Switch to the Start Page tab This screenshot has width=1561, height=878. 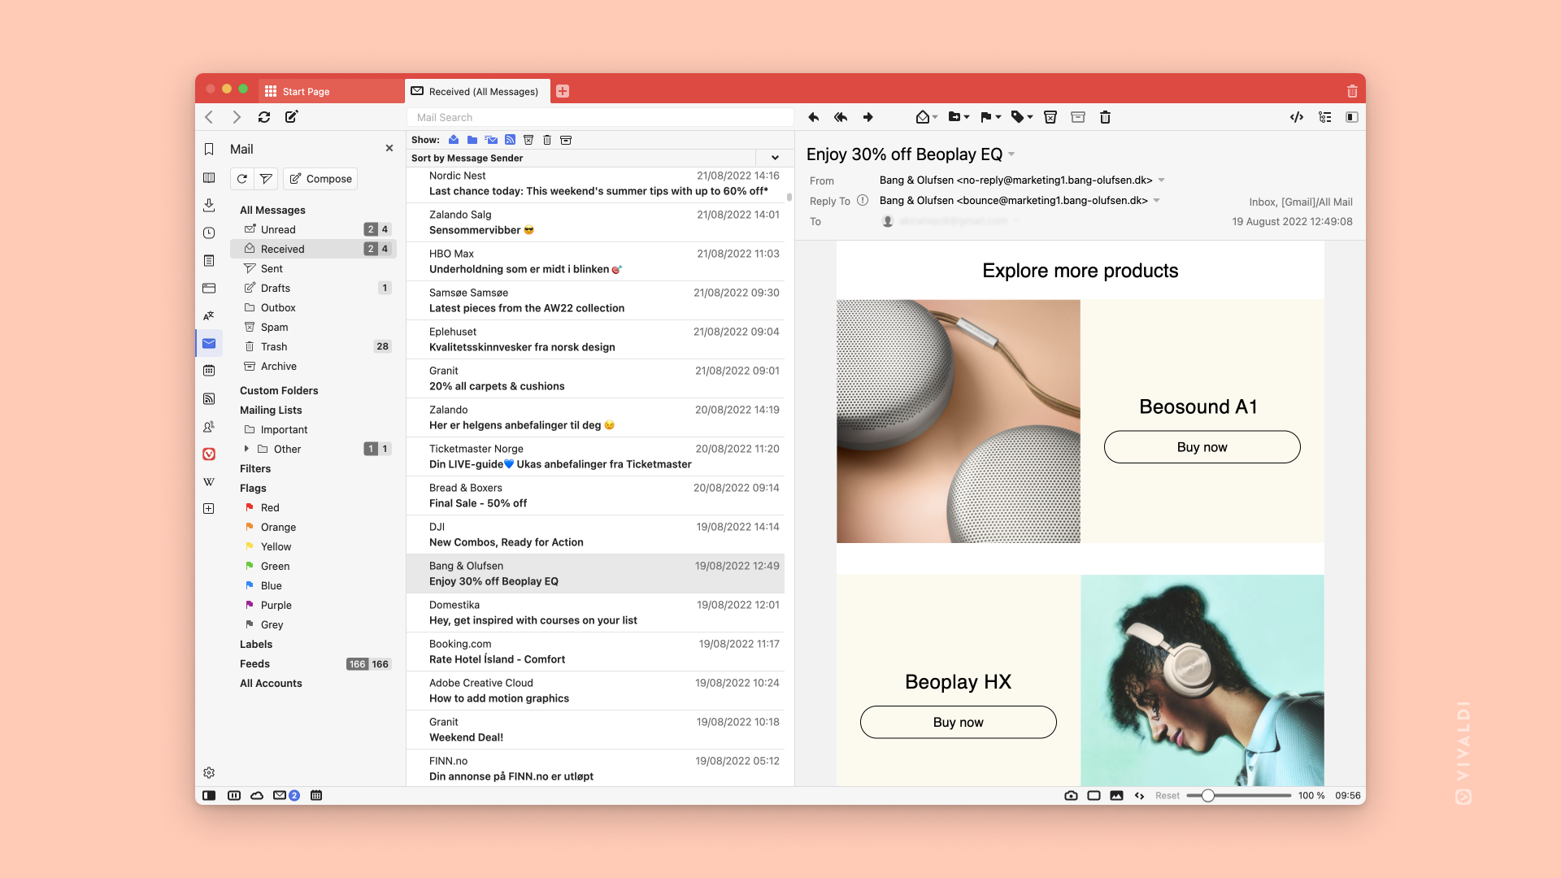coord(331,91)
